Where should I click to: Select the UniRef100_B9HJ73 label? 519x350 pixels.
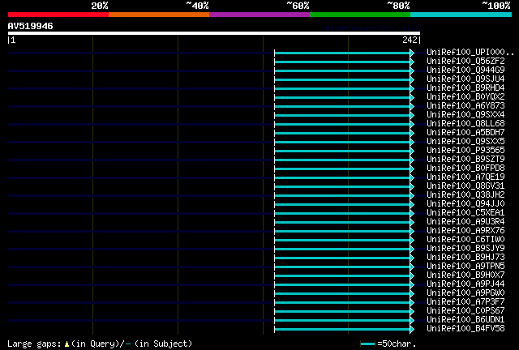click(x=465, y=258)
